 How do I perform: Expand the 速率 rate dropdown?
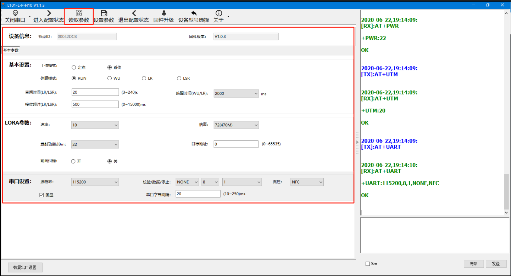(95, 125)
